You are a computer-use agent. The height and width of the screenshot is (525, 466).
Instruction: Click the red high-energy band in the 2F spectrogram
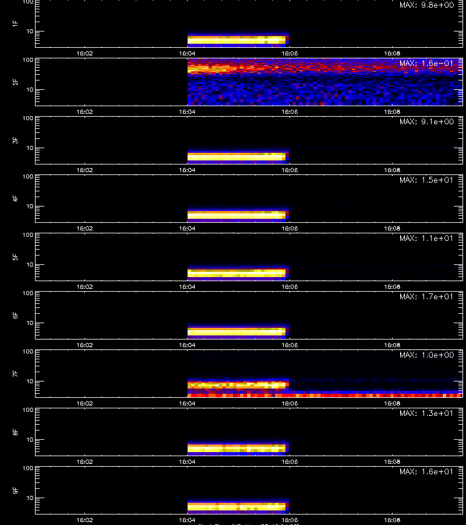pyautogui.click(x=325, y=68)
